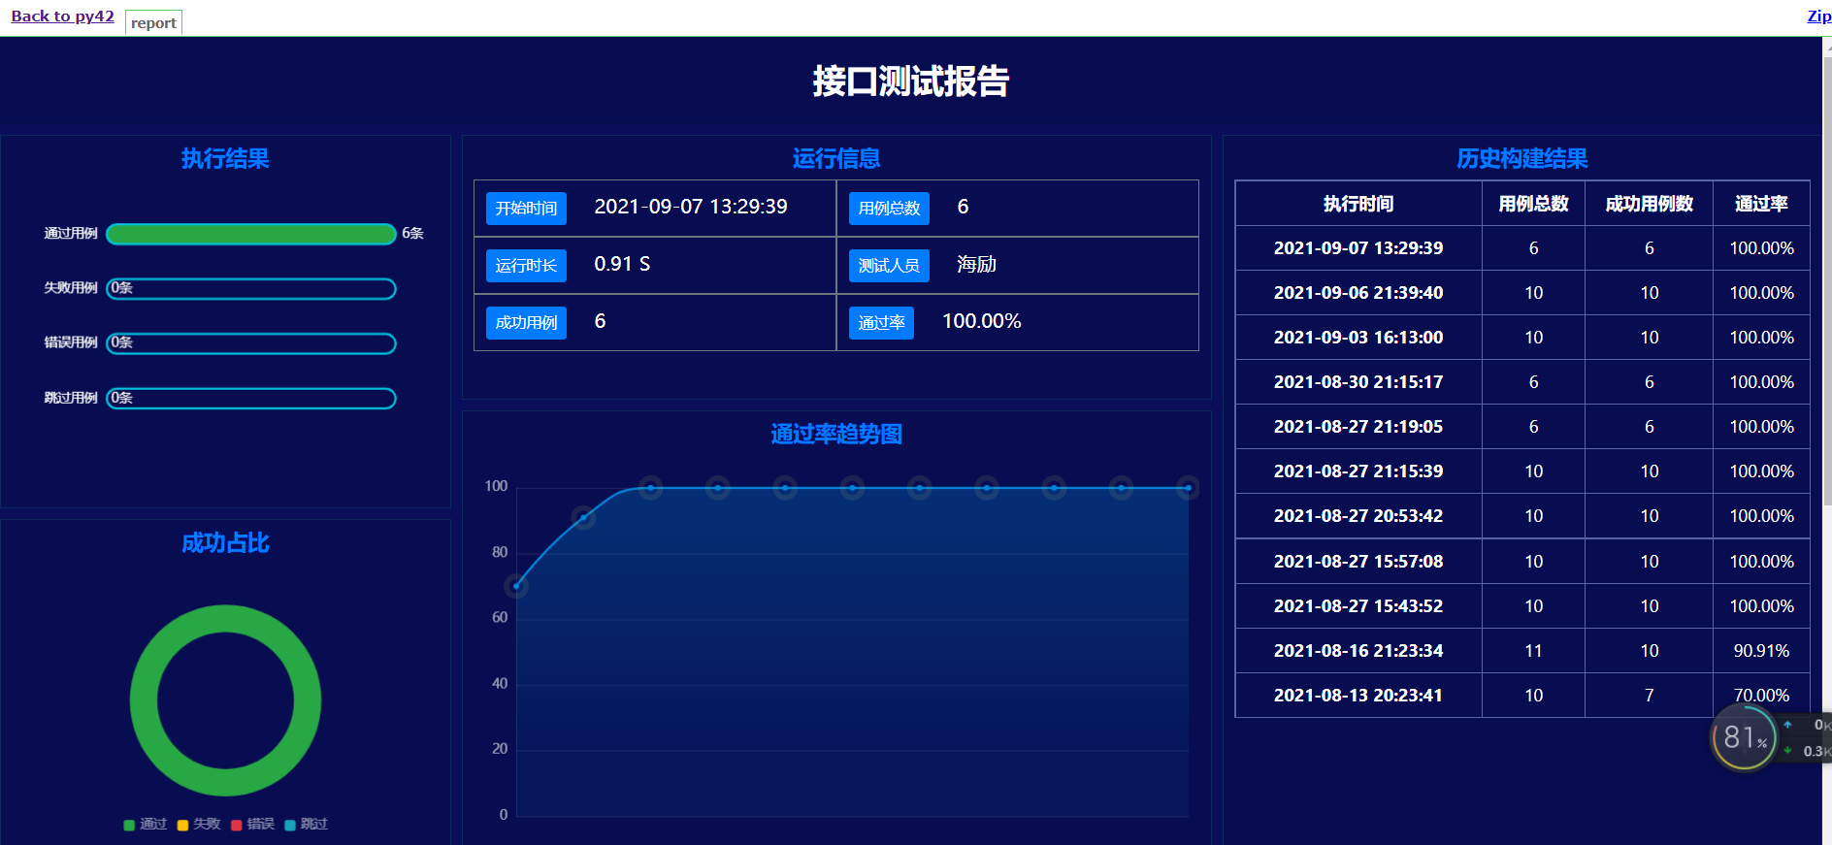The image size is (1832, 845).
Task: Toggle the 跳过 legend item
Action: click(307, 825)
